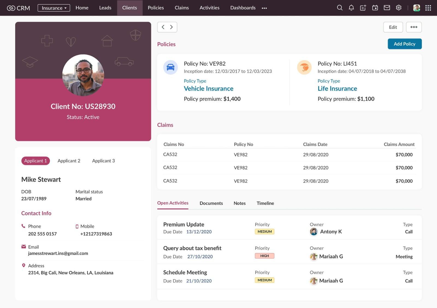The image size is (437, 308).
Task: Click Policy No: VE982 heading
Action: tap(205, 63)
